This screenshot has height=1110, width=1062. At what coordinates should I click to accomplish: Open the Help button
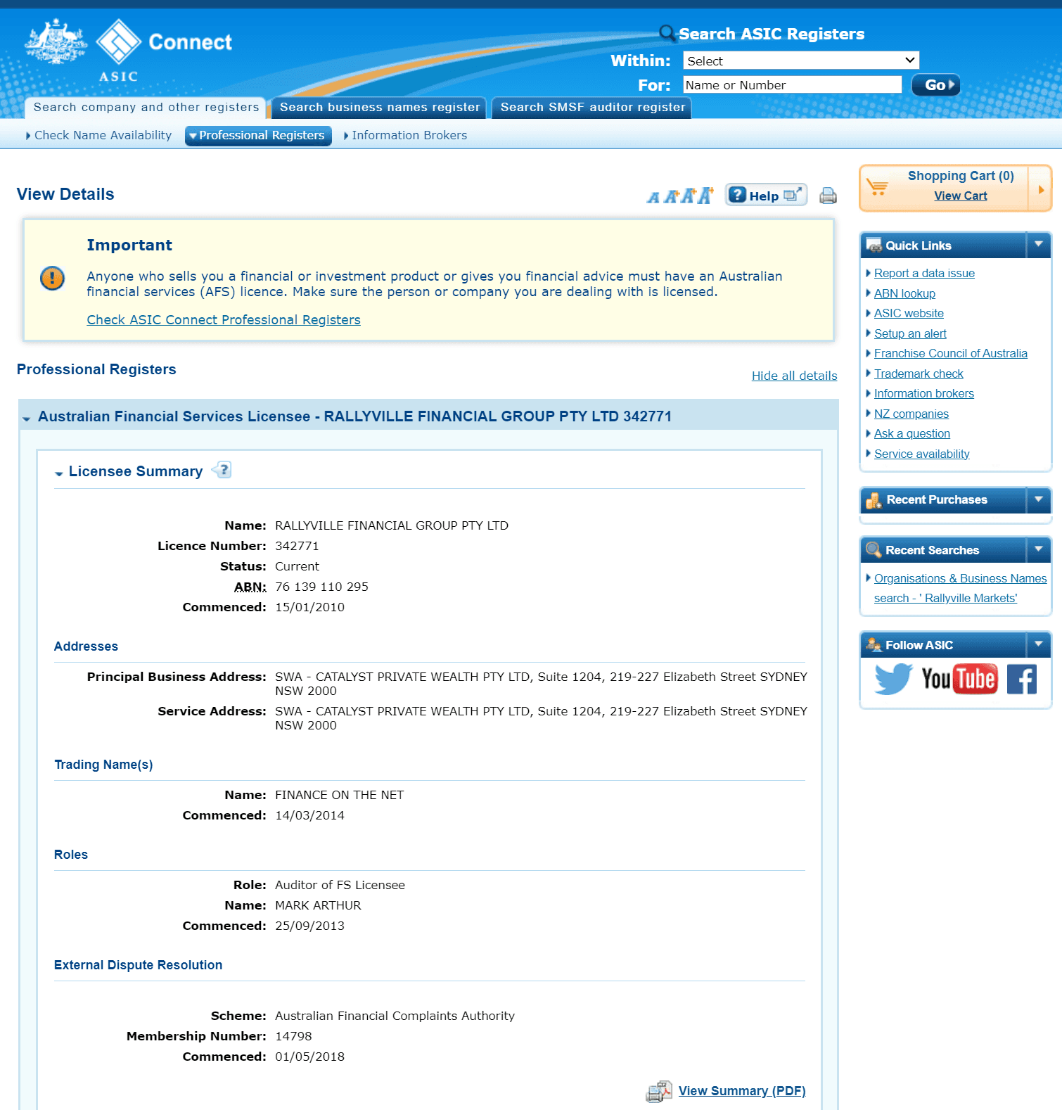pos(766,196)
